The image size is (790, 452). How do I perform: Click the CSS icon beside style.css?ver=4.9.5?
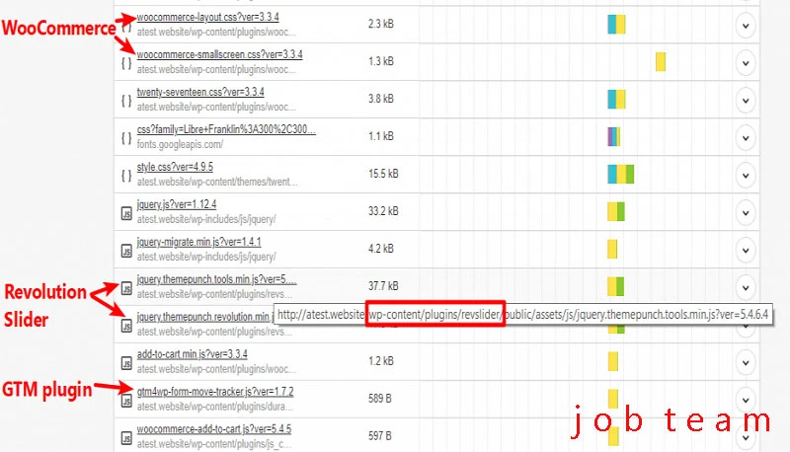(x=125, y=175)
